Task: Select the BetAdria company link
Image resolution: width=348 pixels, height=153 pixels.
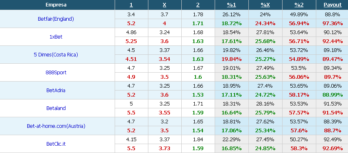Action: (x=56, y=91)
